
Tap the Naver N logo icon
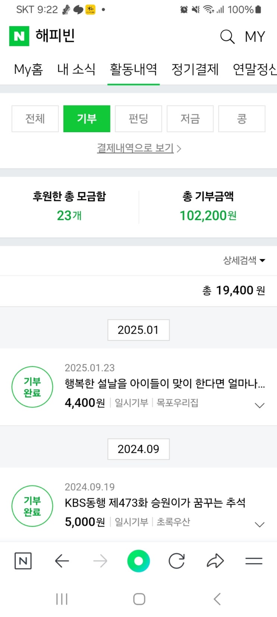click(19, 36)
